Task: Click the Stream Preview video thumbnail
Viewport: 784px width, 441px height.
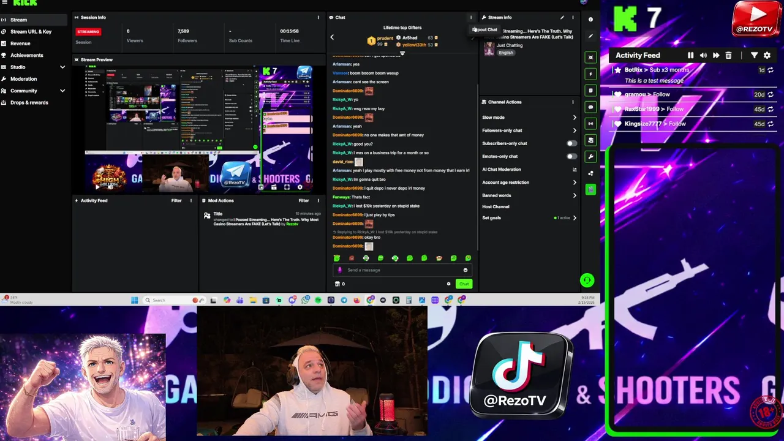Action: [199, 129]
